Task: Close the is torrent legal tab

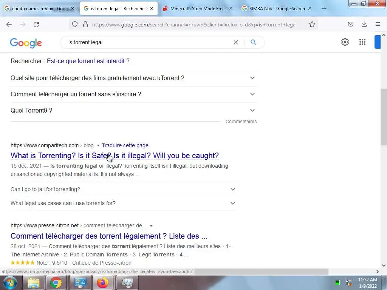Action: (152, 9)
